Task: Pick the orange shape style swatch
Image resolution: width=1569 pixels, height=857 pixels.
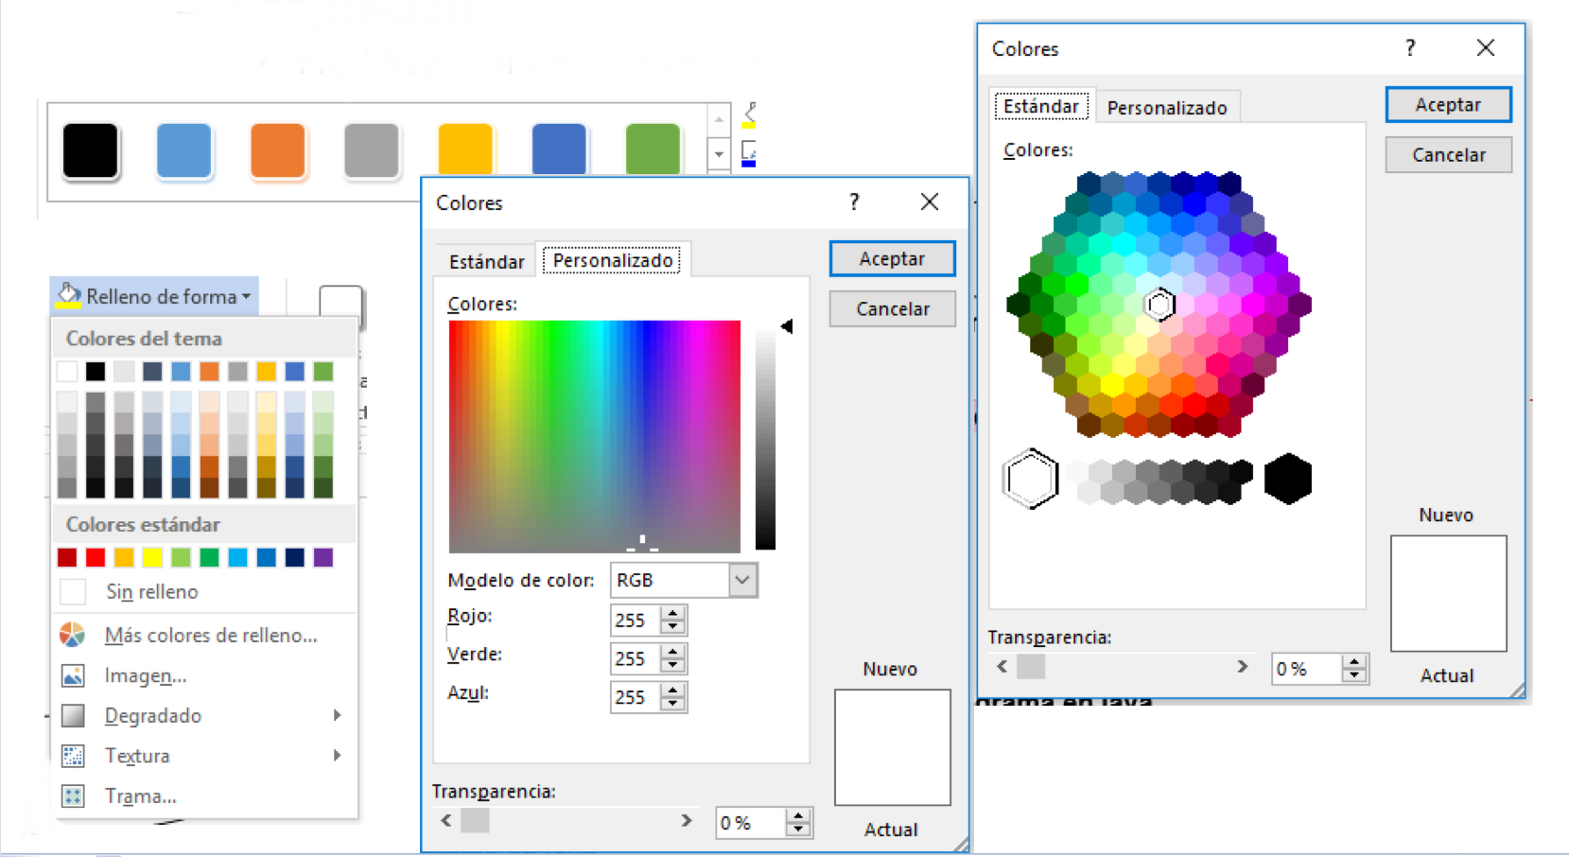Action: pos(277,150)
